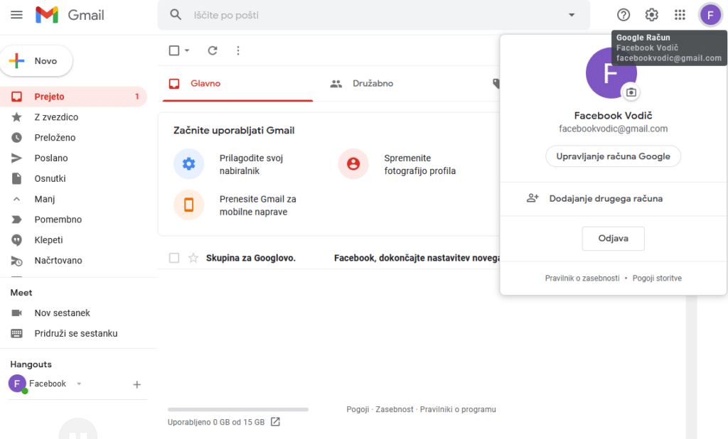
Task: Open Pravilniki o programu footer link
Action: tap(458, 409)
